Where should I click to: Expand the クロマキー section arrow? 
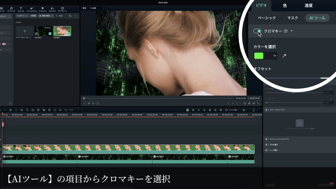coord(291,31)
